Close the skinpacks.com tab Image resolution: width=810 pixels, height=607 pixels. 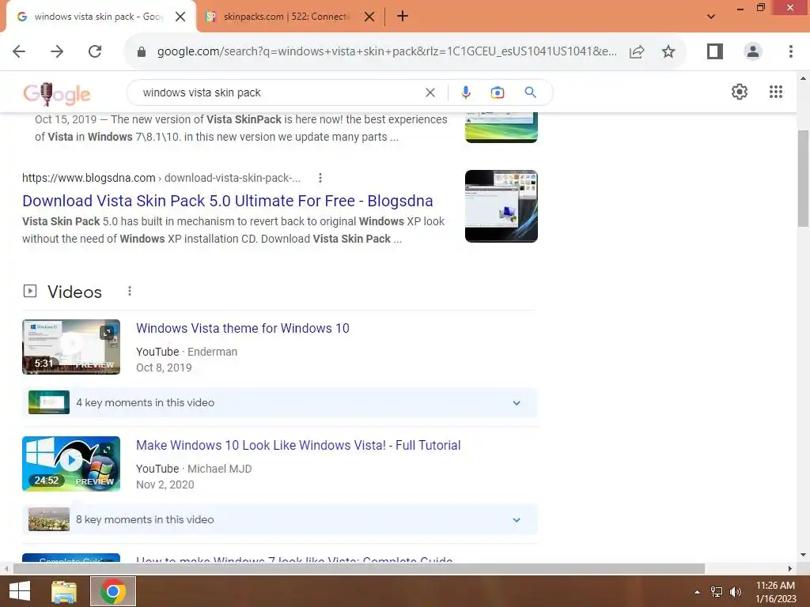point(369,17)
